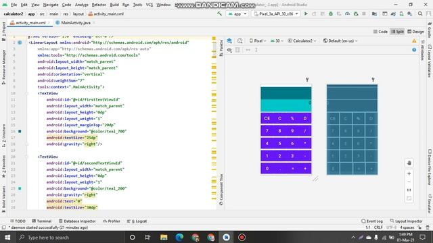Viewport: 433px width, 243px height.
Task: Click the CRLF line separator in status bar
Action: (378, 227)
